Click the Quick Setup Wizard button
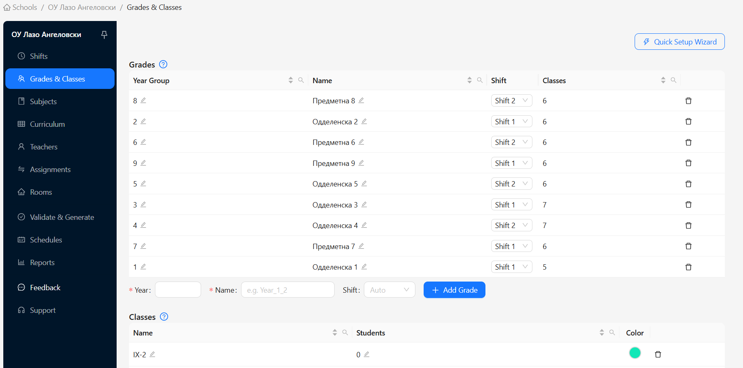The image size is (743, 368). (x=680, y=42)
